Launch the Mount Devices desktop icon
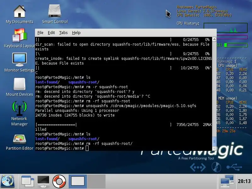The height and width of the screenshot is (189, 252). click(x=20, y=87)
